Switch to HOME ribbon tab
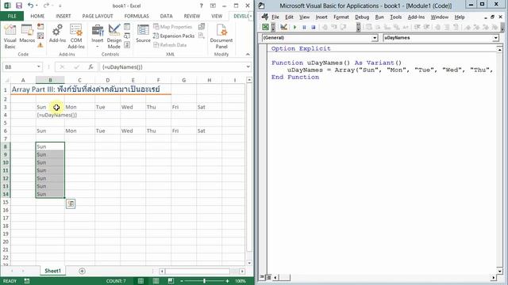Screen dimensions: 508x285 (x=37, y=16)
